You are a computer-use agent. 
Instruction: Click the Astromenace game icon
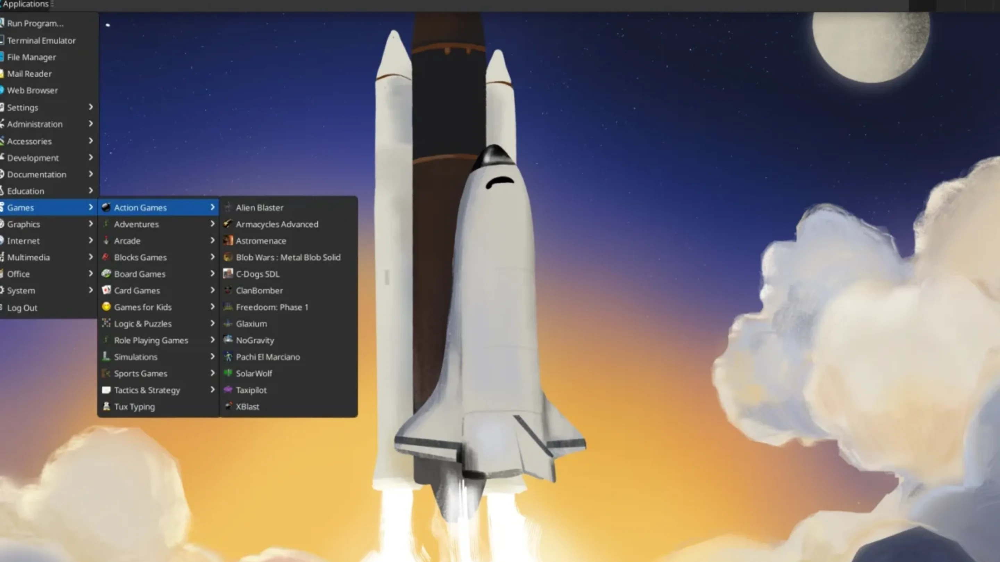coord(228,240)
